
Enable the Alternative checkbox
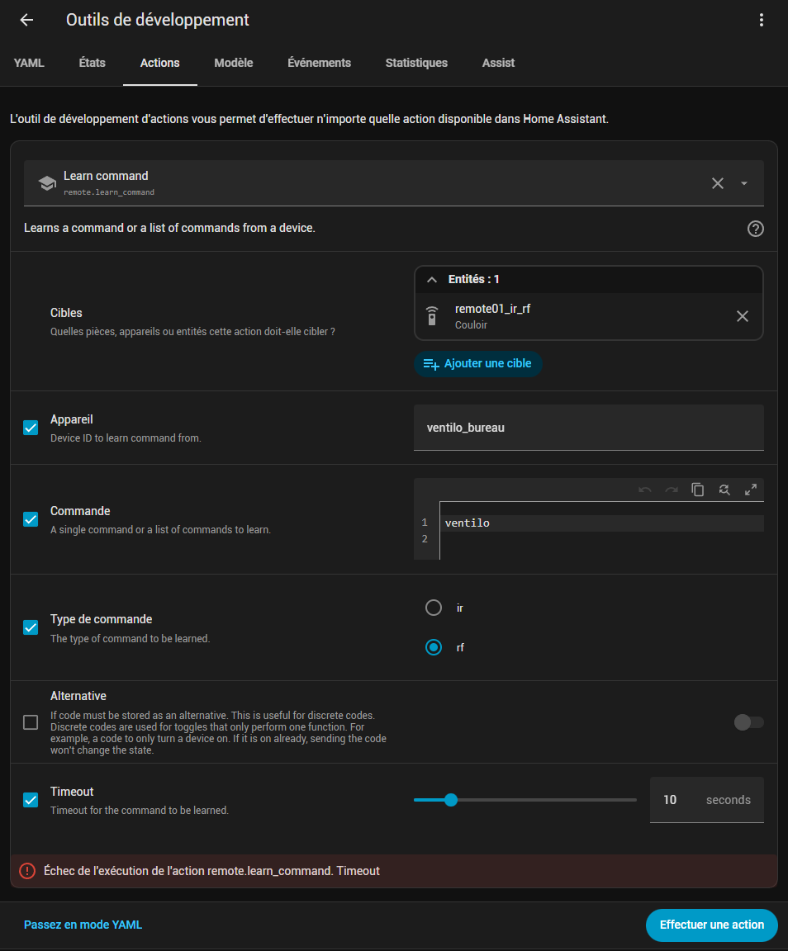[x=31, y=722]
